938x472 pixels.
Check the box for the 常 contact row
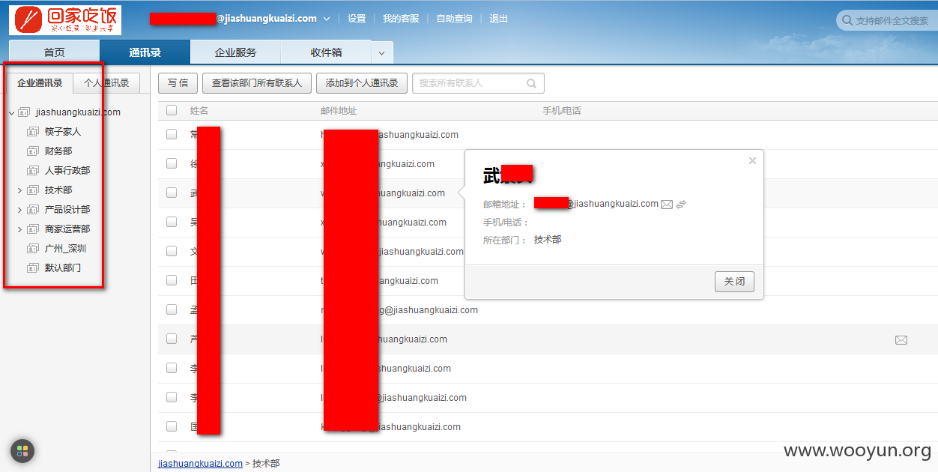pyautogui.click(x=172, y=134)
